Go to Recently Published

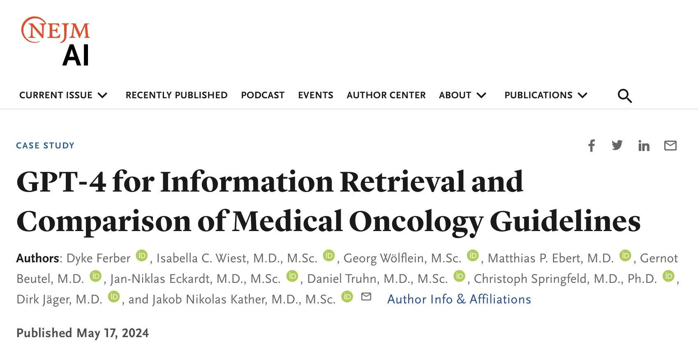176,95
